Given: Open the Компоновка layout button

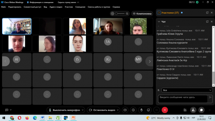Looking at the screenshot, I should (142, 13).
